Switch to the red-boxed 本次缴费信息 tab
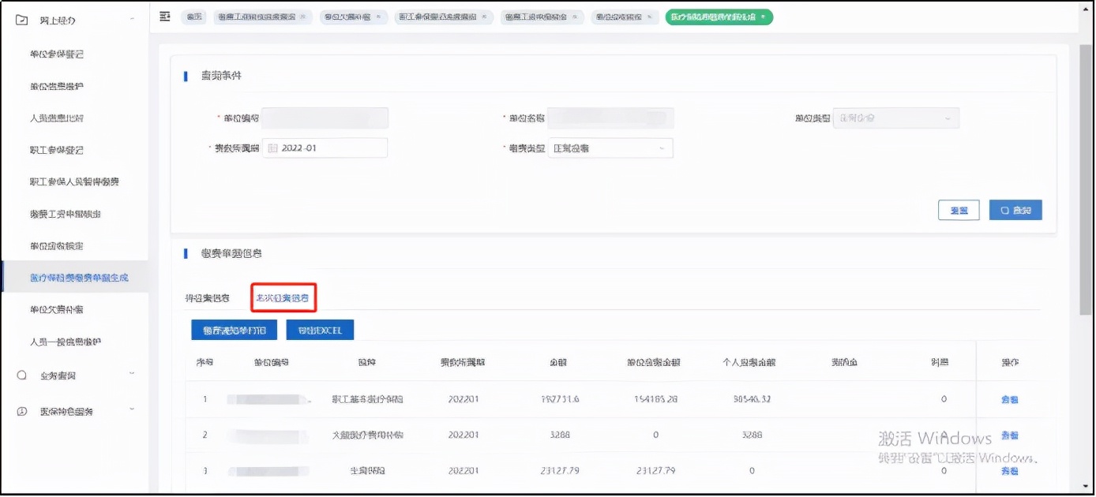This screenshot has width=1096, height=497. (x=283, y=298)
